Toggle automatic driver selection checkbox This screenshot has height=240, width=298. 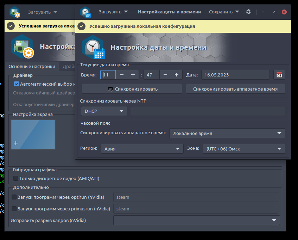(17, 84)
